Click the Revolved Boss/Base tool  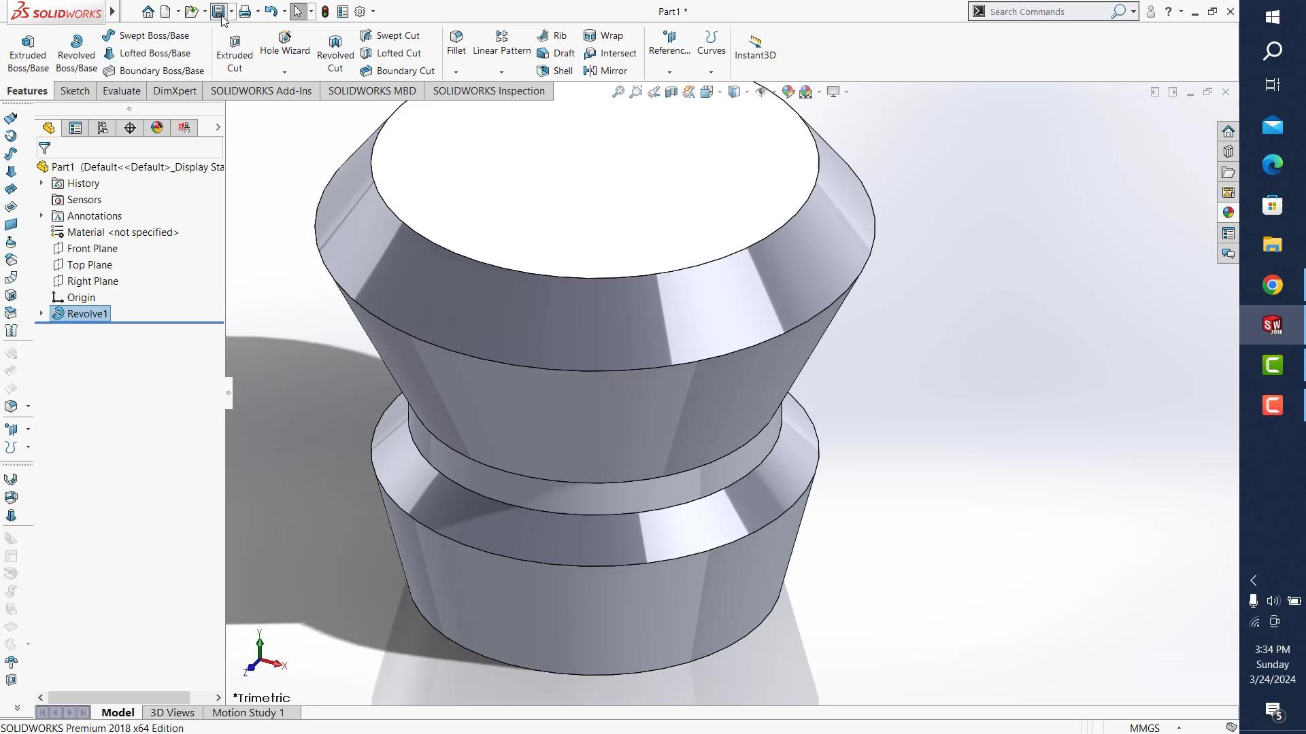pyautogui.click(x=76, y=53)
